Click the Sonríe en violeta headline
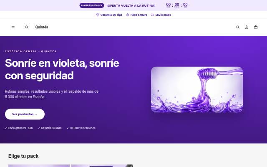 click(62, 69)
